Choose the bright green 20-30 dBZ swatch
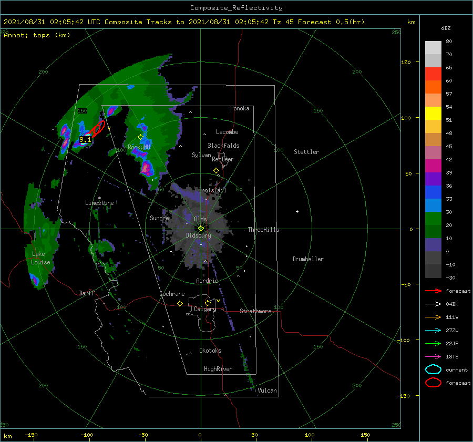Screen dimensions: 473x442 click(433, 219)
